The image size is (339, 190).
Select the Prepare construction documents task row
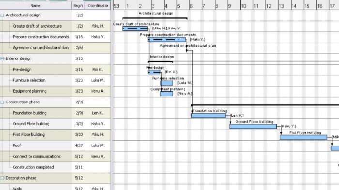[x=55, y=37]
